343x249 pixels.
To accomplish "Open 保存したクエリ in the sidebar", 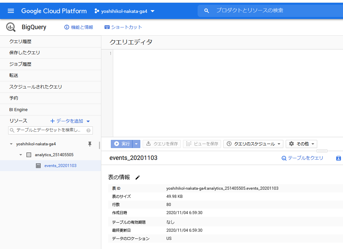I will tap(51, 53).
